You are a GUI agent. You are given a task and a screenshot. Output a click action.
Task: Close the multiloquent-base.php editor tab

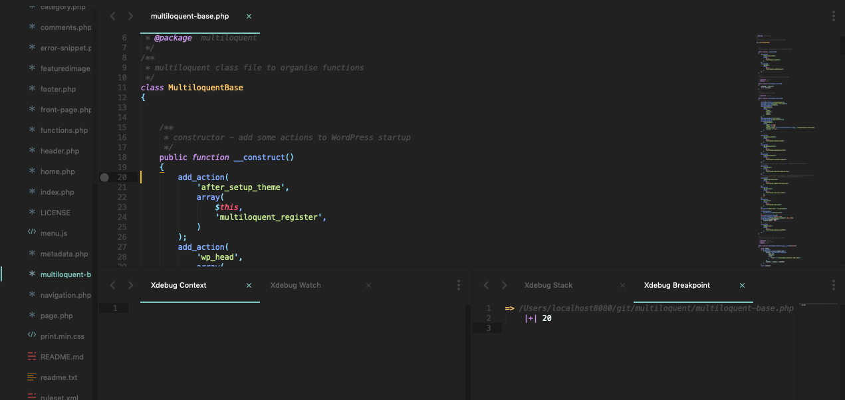tap(249, 16)
